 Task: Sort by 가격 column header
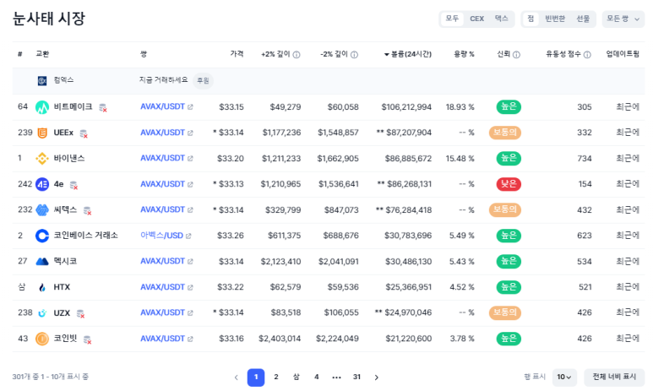coord(237,54)
